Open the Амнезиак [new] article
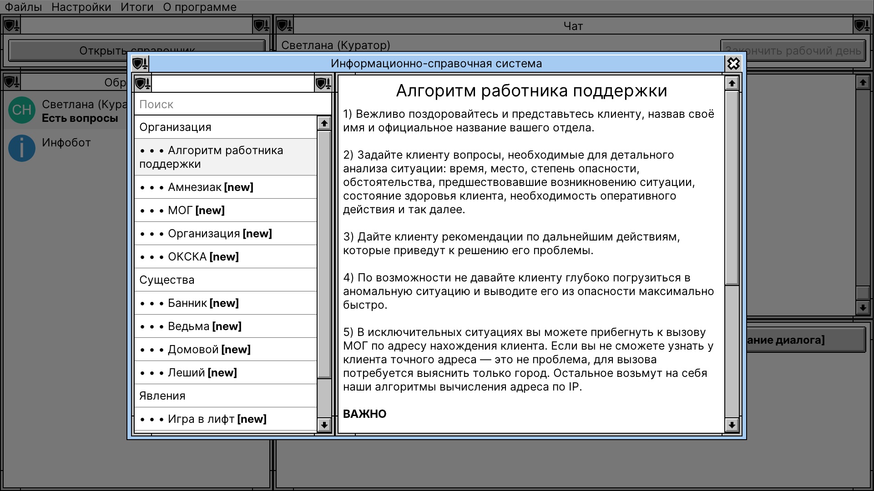The width and height of the screenshot is (874, 491). (x=226, y=187)
